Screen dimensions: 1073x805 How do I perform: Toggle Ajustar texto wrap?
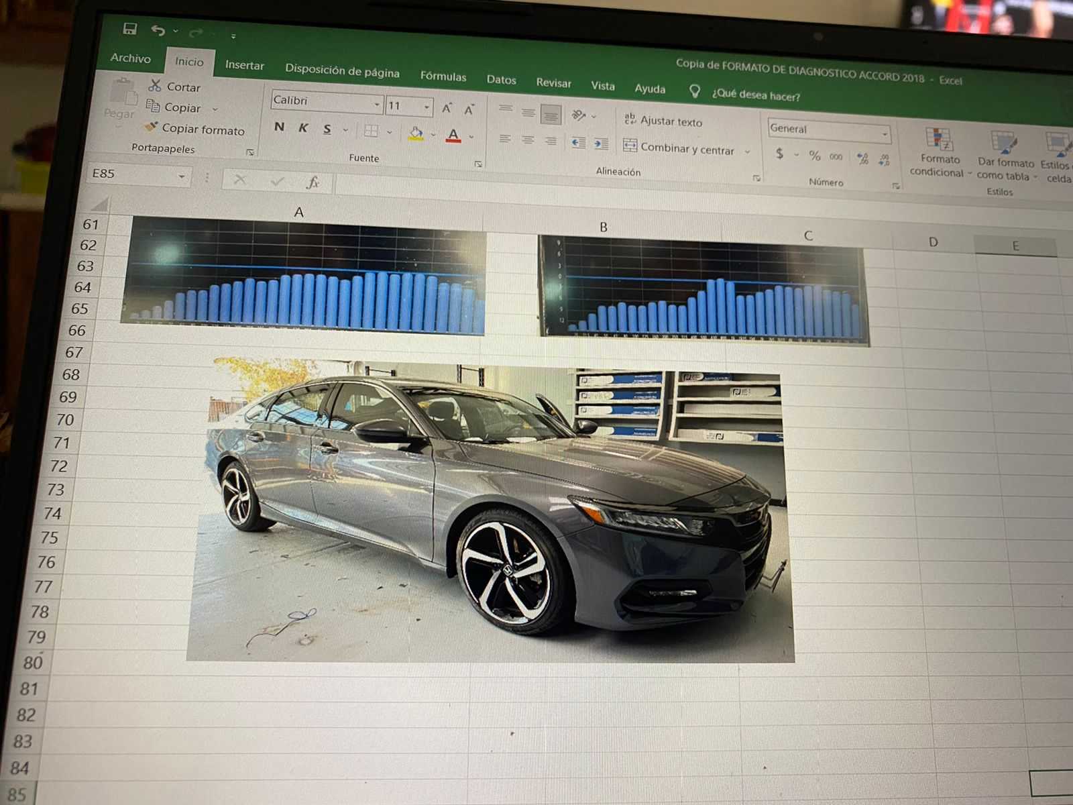pyautogui.click(x=663, y=121)
